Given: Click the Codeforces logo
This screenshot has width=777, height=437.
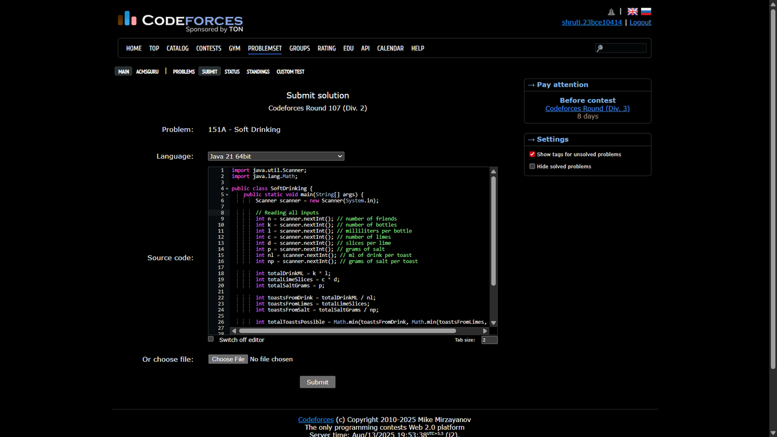Looking at the screenshot, I should [181, 21].
